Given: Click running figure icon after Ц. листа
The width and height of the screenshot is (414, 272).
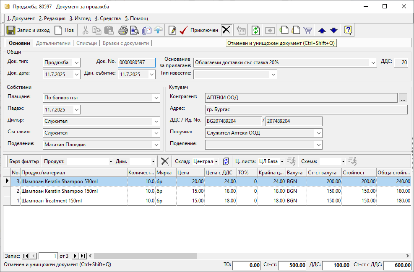Looking at the screenshot, I should (292, 161).
